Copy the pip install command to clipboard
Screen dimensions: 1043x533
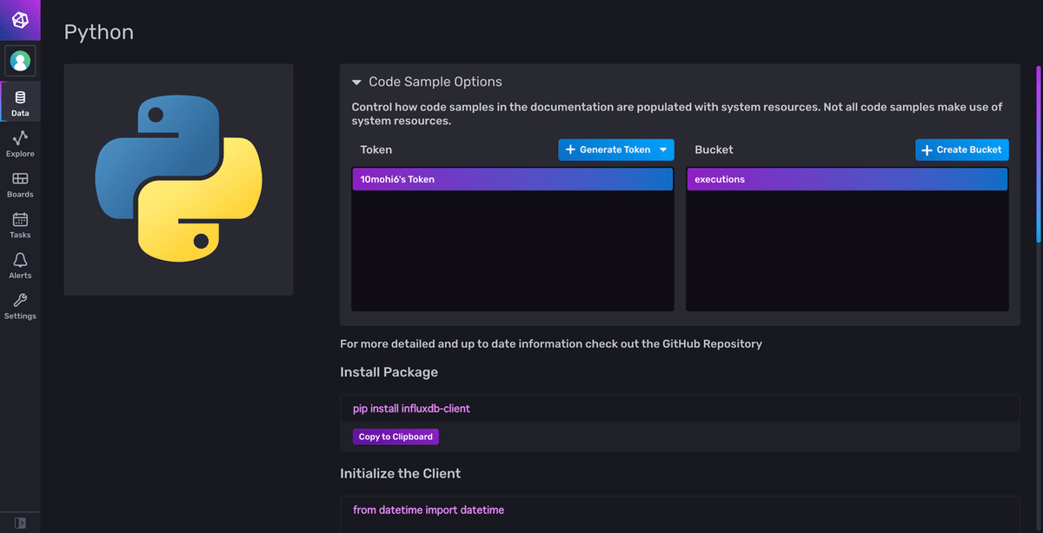click(x=395, y=436)
